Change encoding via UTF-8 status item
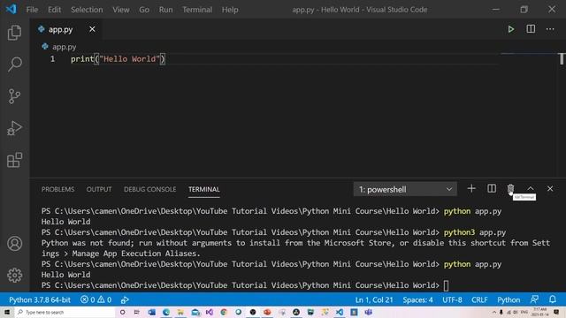The height and width of the screenshot is (318, 566). (452, 300)
